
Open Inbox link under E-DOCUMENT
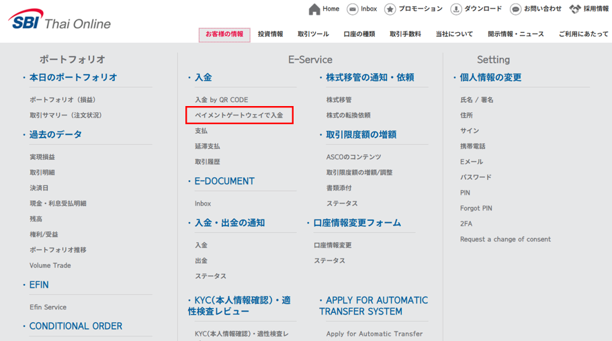click(203, 203)
